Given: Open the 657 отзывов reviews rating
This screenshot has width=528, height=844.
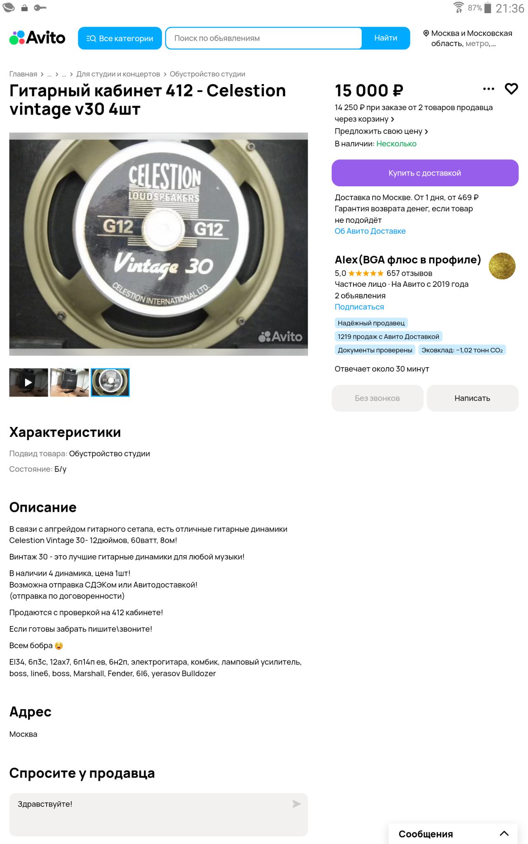Looking at the screenshot, I should point(409,273).
